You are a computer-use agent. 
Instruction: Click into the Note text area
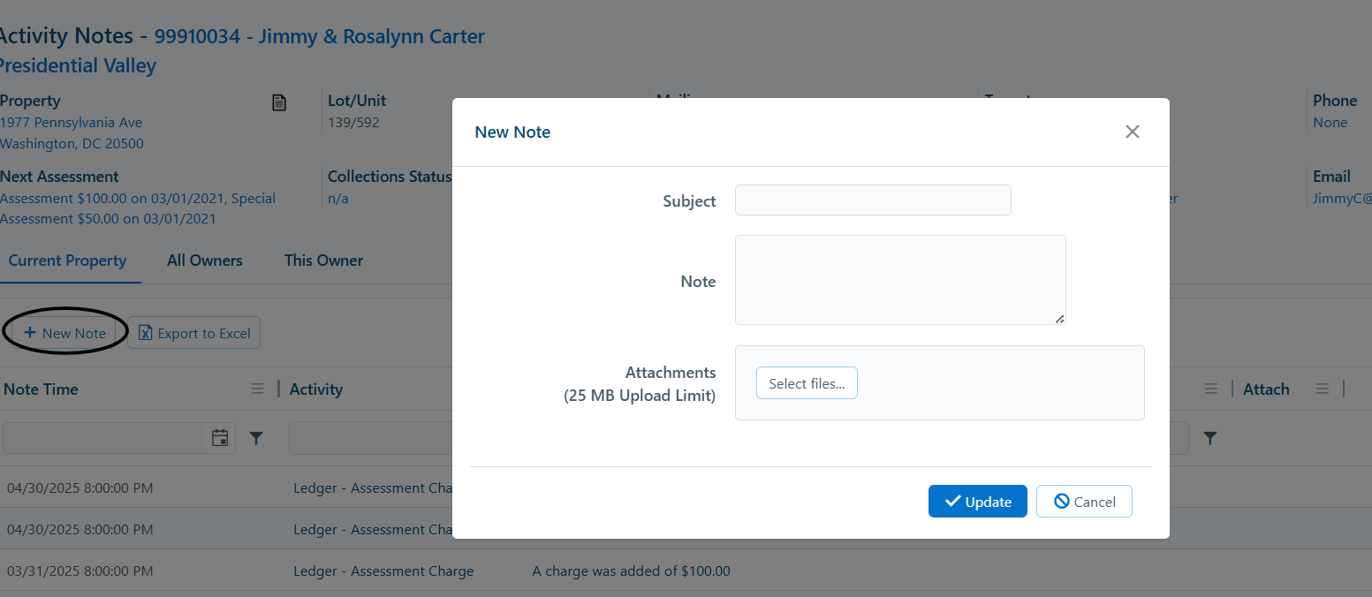point(900,280)
